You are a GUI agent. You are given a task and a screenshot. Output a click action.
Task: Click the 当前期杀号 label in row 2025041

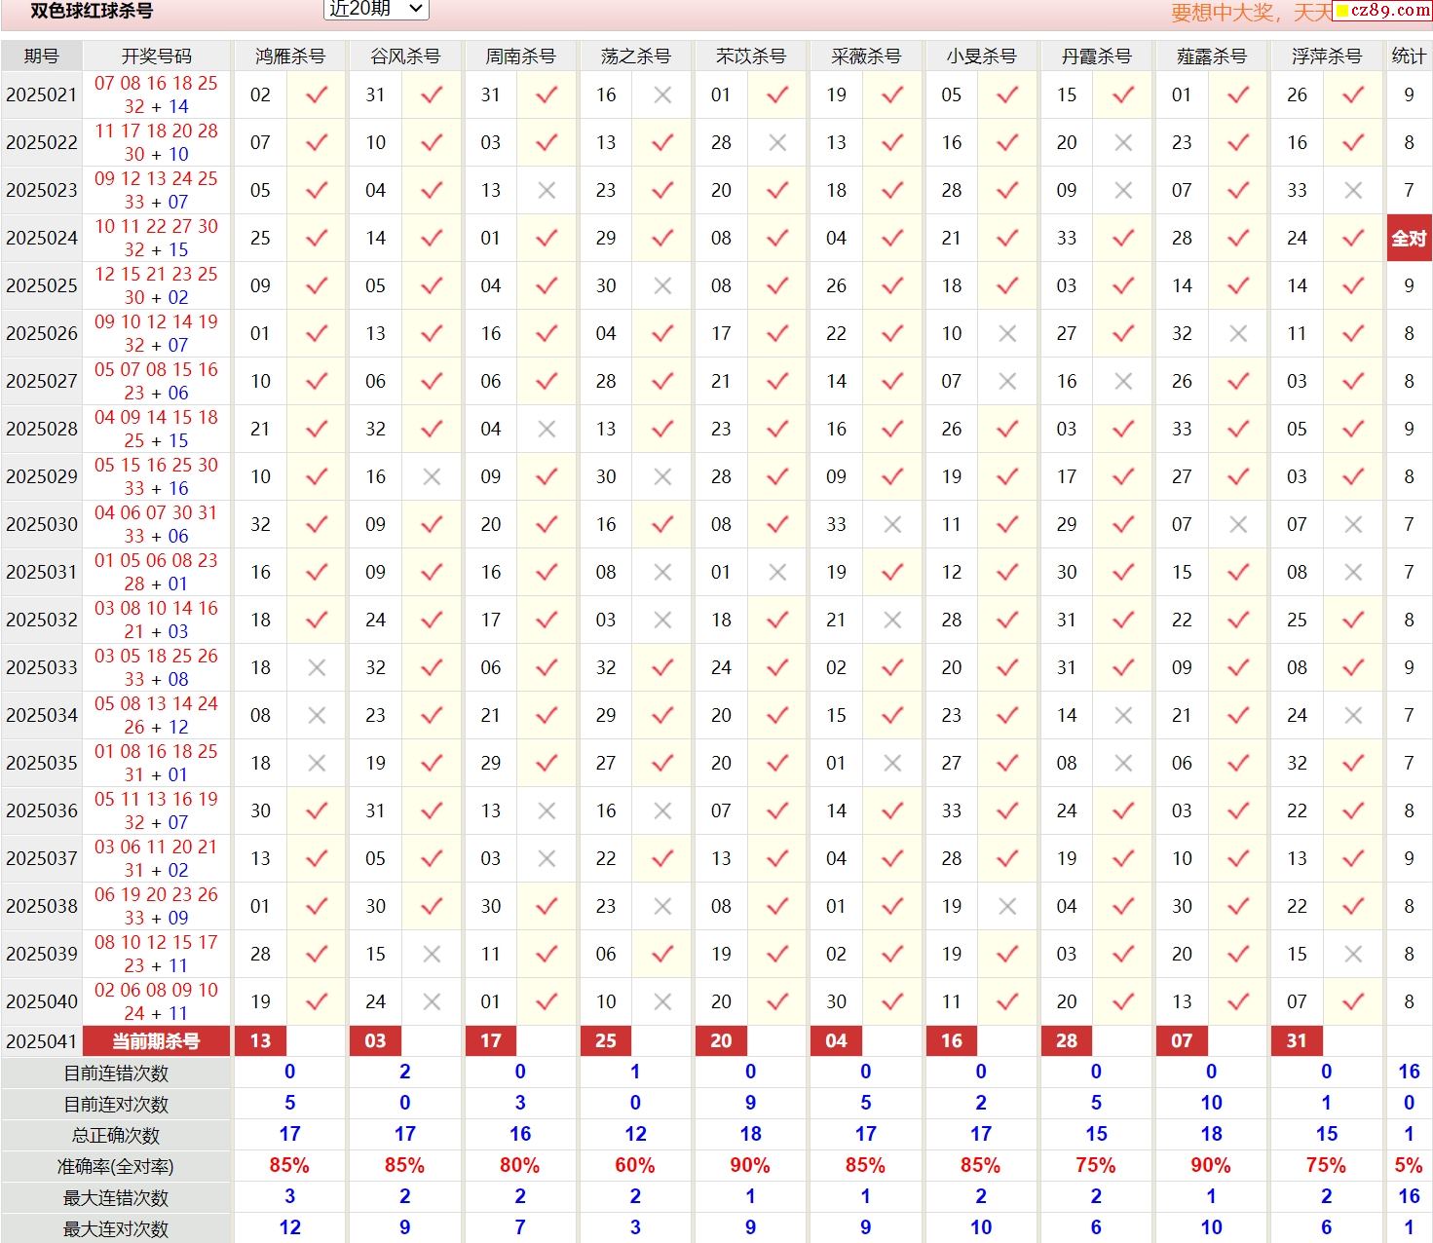pyautogui.click(x=156, y=1040)
